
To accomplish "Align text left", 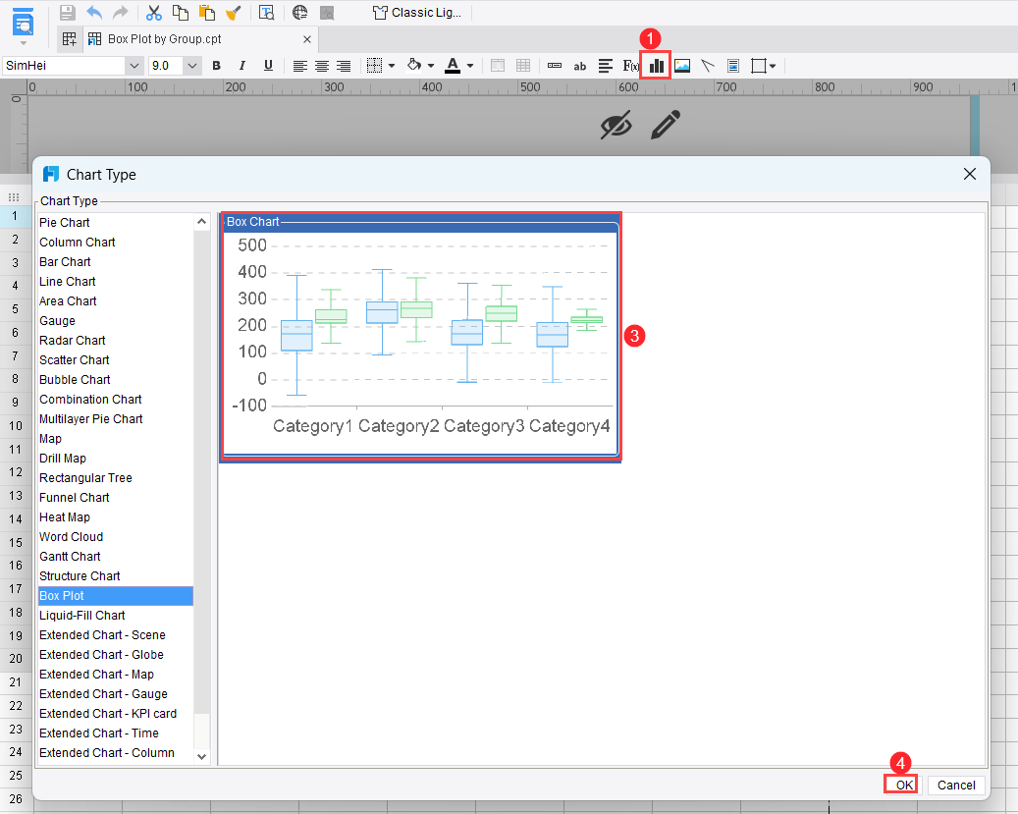I will click(300, 66).
